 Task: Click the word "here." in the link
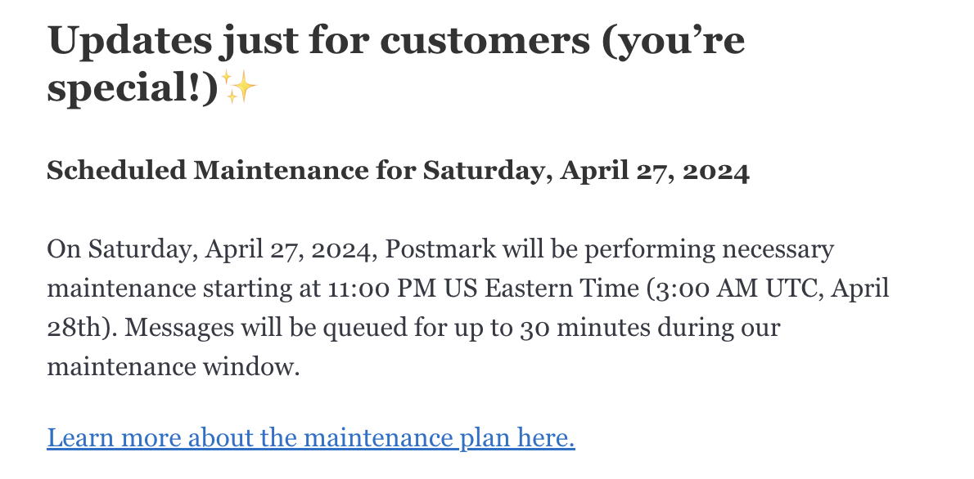coord(546,438)
